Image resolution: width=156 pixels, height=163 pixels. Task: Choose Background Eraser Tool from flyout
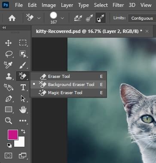(x=68, y=85)
